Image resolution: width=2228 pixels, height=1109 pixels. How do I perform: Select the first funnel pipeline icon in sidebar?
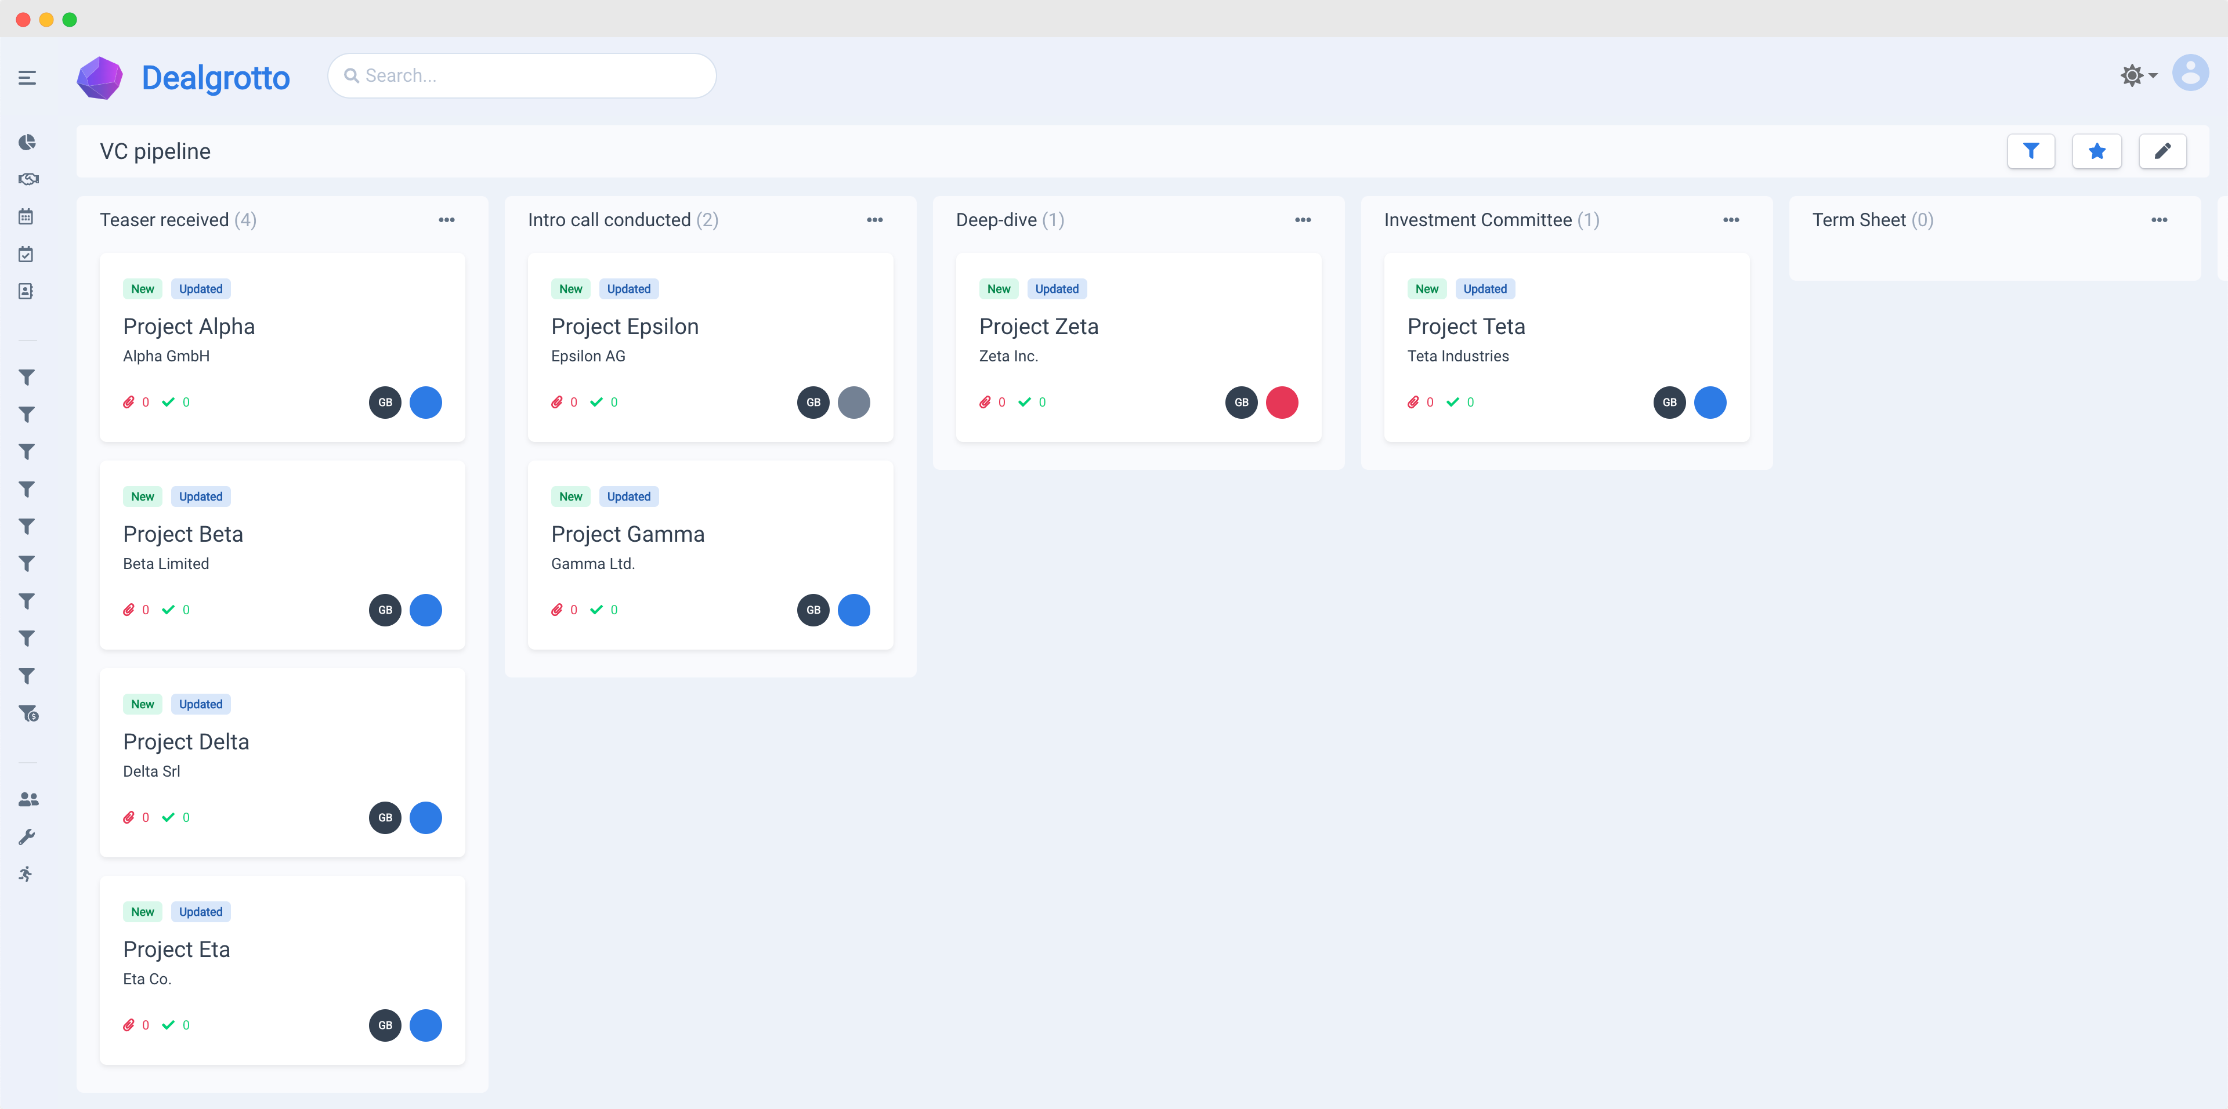coord(27,378)
